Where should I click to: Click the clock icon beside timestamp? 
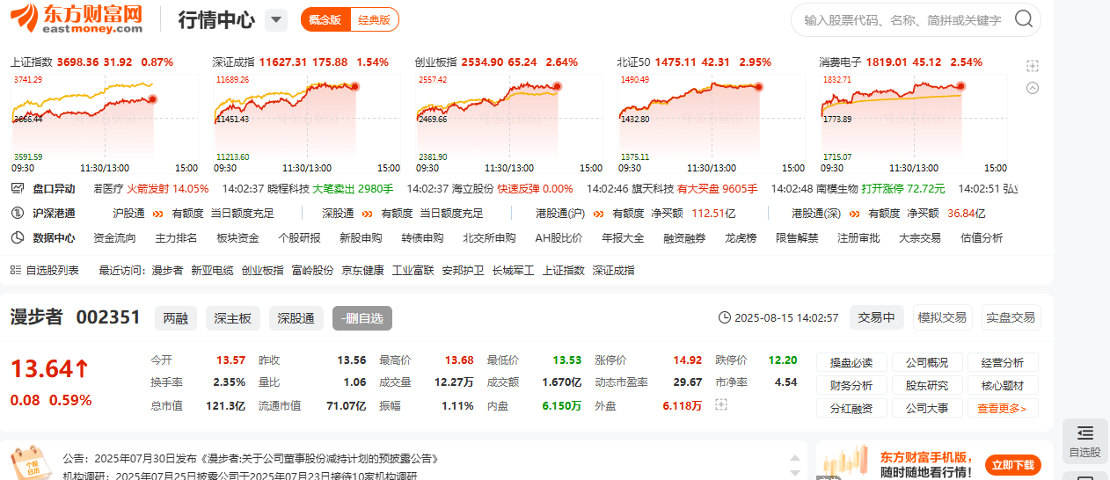click(x=725, y=317)
